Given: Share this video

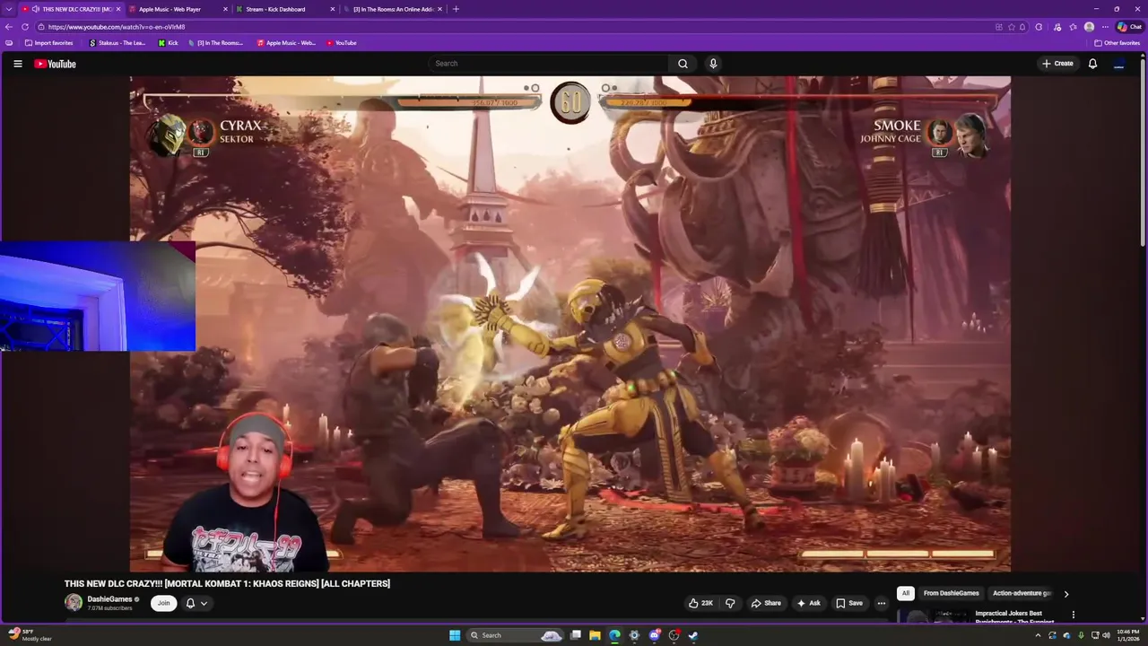Looking at the screenshot, I should pyautogui.click(x=766, y=603).
